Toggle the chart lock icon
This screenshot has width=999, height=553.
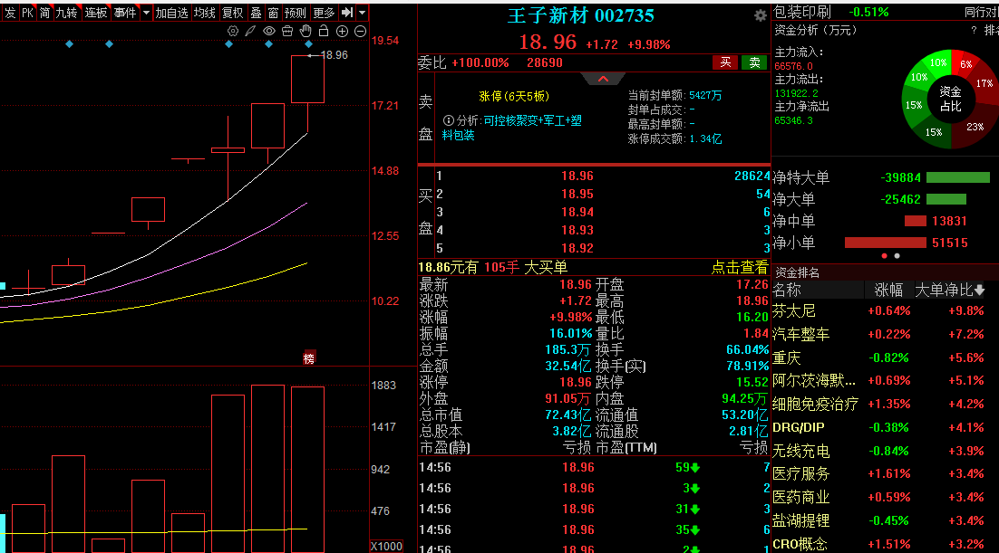pyautogui.click(x=324, y=31)
